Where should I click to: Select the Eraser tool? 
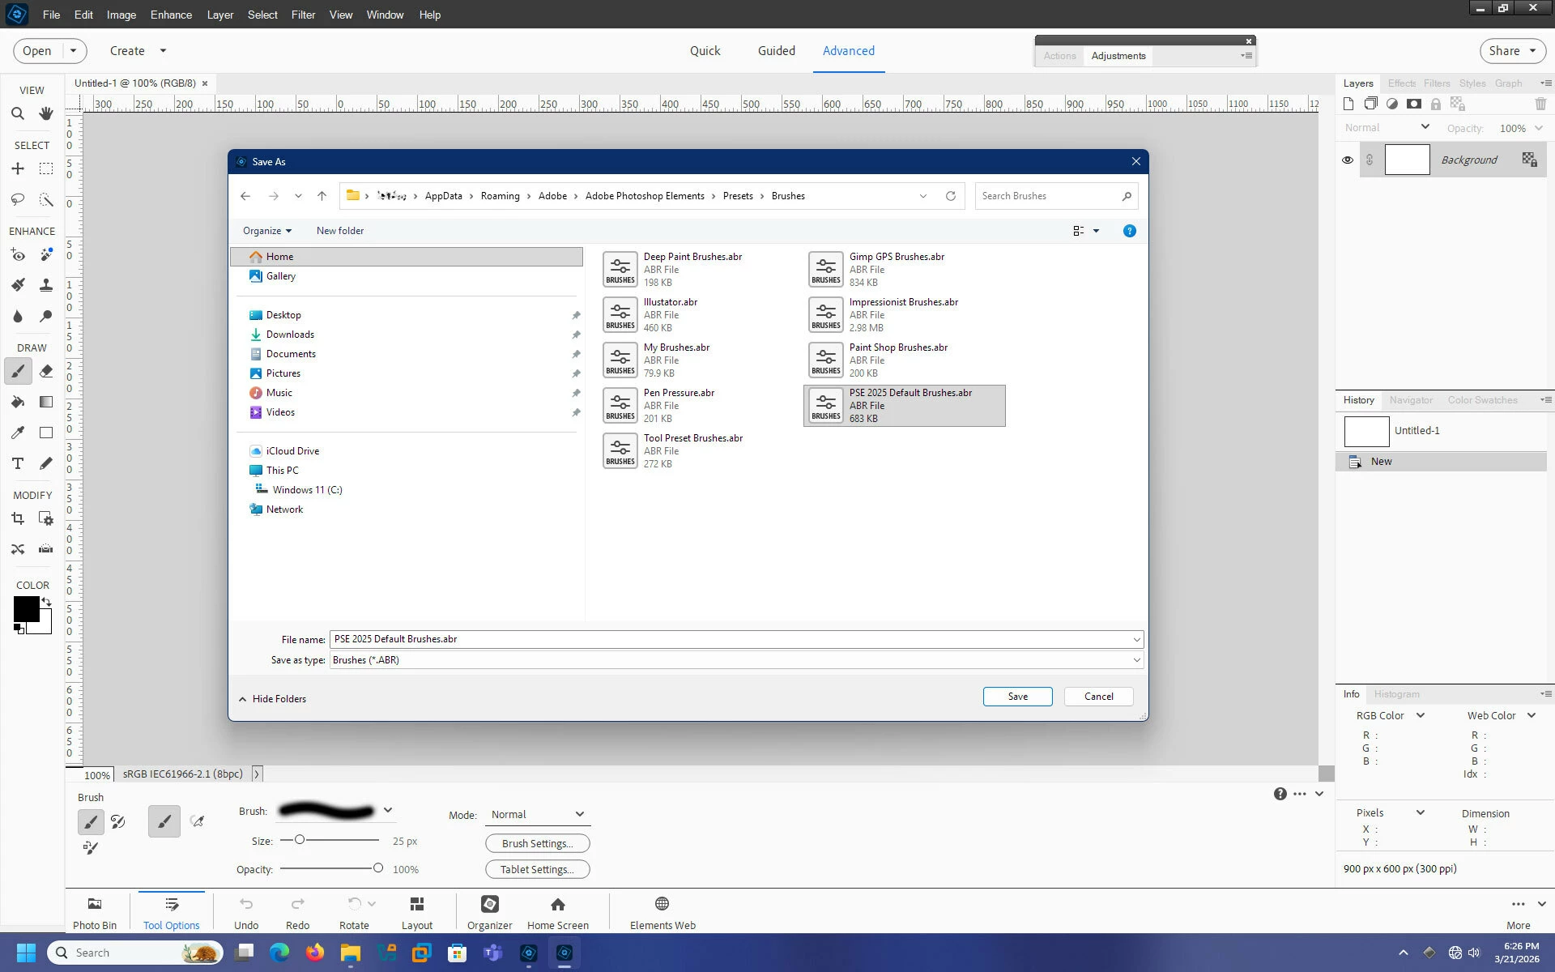tap(46, 371)
